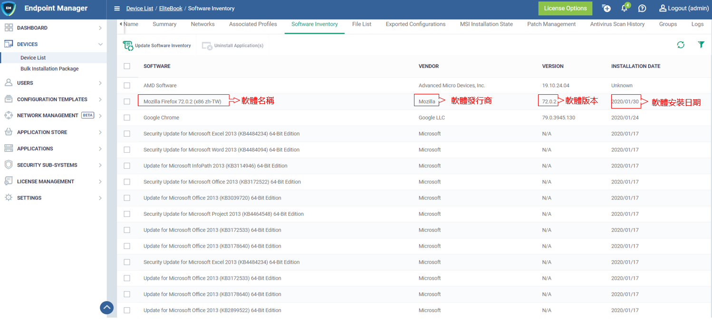Check the InfoPath 2013 KB3114946 row checkbox

pos(127,166)
